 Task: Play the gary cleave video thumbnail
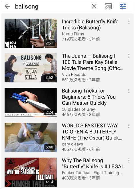click(x=31, y=137)
